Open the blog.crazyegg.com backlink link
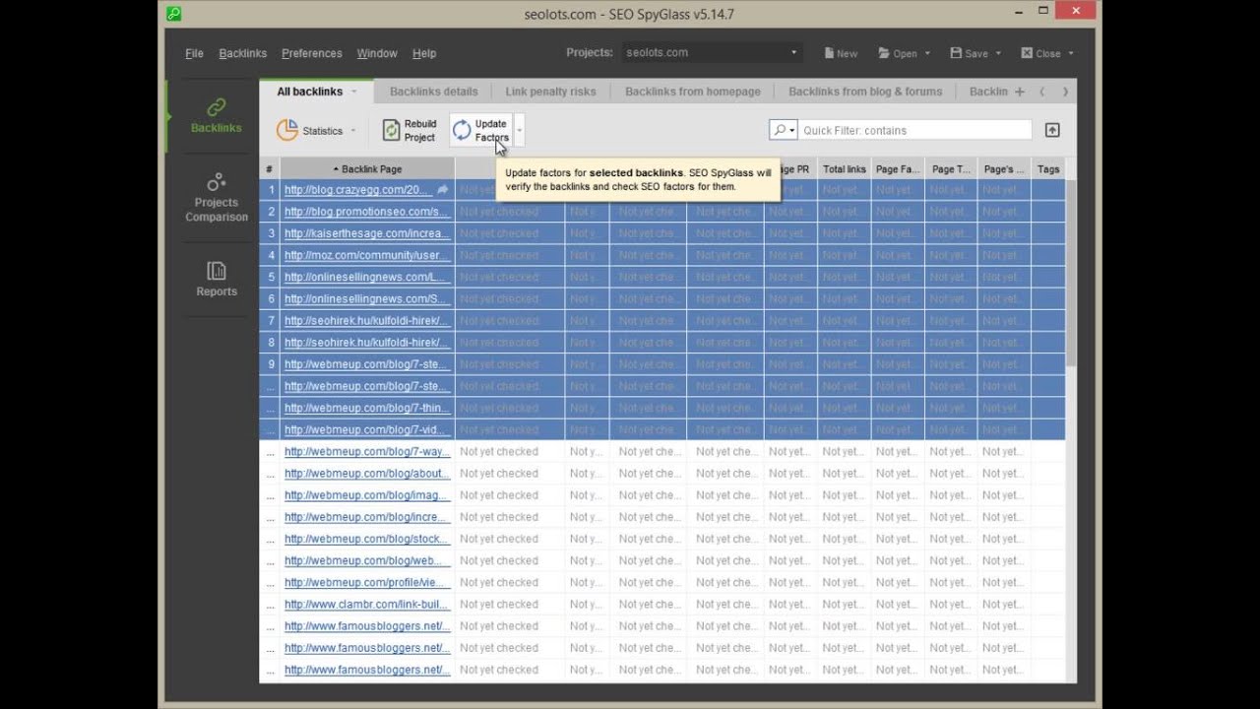The width and height of the screenshot is (1260, 709). (357, 190)
